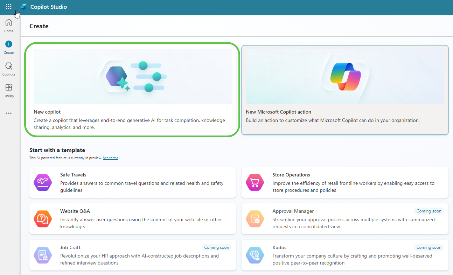This screenshot has width=453, height=275.
Task: Select the Store Operations shopping cart icon
Action: 255,182
